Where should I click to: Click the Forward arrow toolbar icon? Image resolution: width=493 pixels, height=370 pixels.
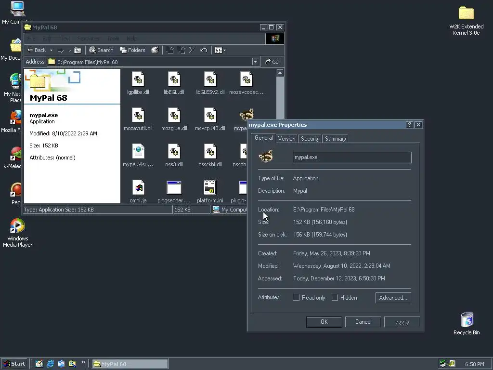pos(60,50)
